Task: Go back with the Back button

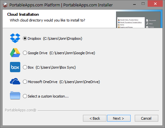Action: click(95, 118)
